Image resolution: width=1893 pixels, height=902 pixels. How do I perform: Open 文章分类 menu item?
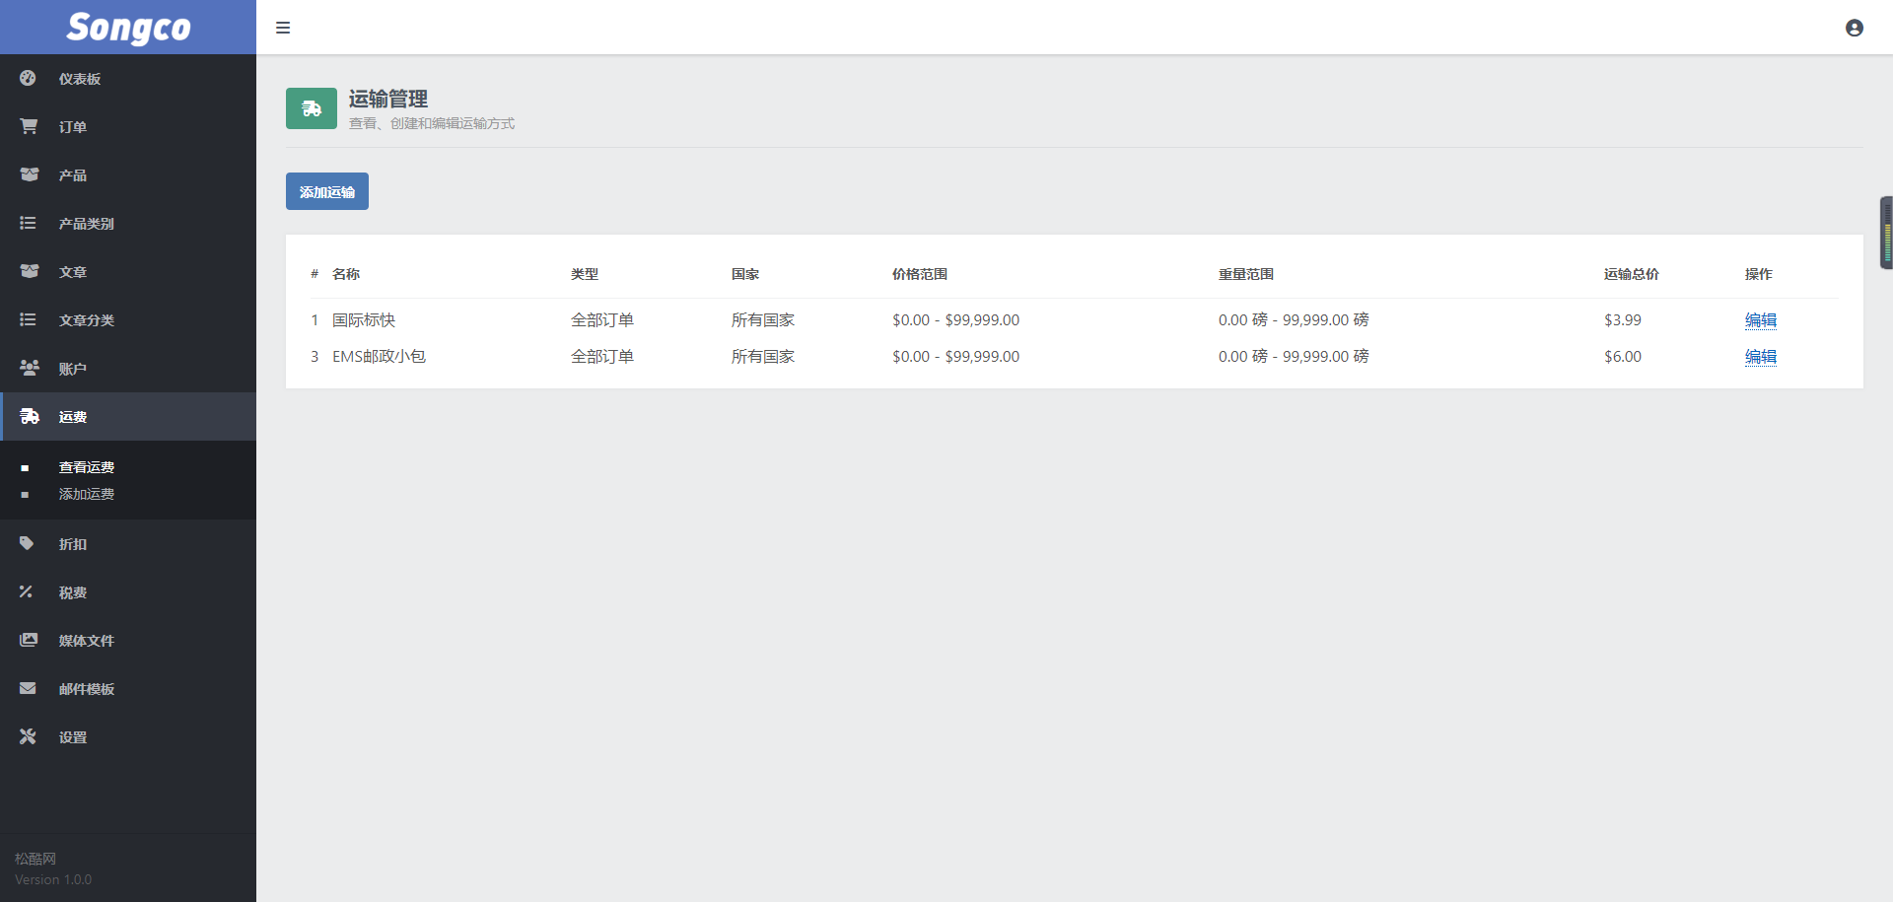(128, 320)
